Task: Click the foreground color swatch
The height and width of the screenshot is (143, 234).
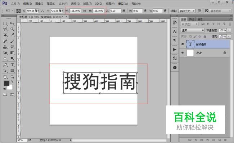Action: point(6,83)
